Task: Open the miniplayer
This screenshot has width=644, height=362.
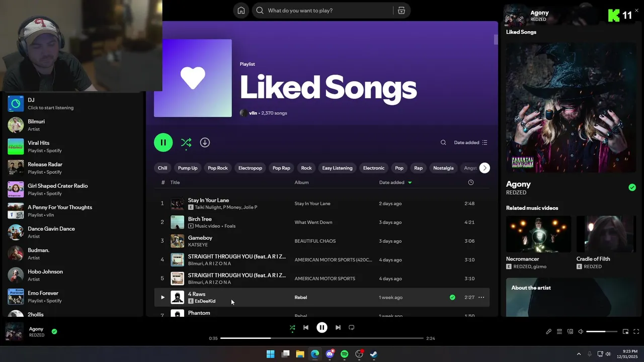Action: point(626,332)
